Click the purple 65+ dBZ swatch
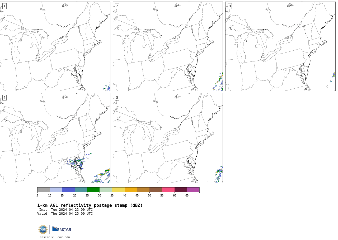Viewport: 338px width, 240px height. [193, 190]
